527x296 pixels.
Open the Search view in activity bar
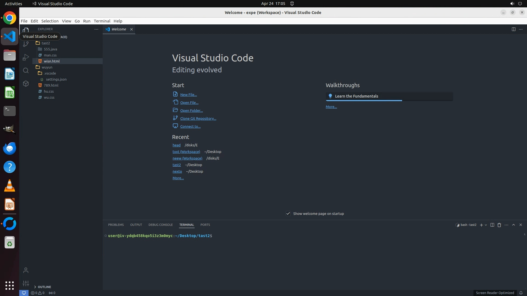[26, 70]
